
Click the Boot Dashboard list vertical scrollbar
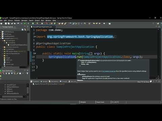coord(28,90)
